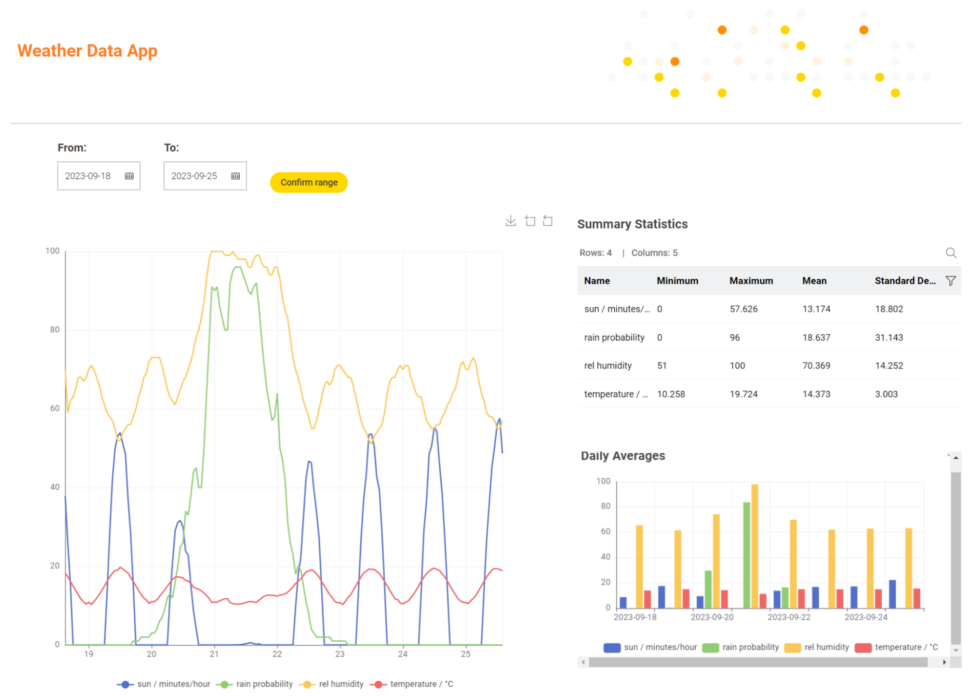
Task: Activate the area zoom tool
Action: click(x=530, y=221)
